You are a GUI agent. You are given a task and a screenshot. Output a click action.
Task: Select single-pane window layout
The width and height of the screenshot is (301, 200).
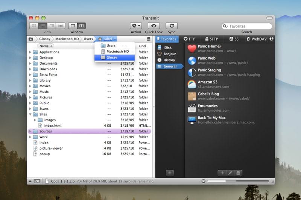[x=73, y=26]
